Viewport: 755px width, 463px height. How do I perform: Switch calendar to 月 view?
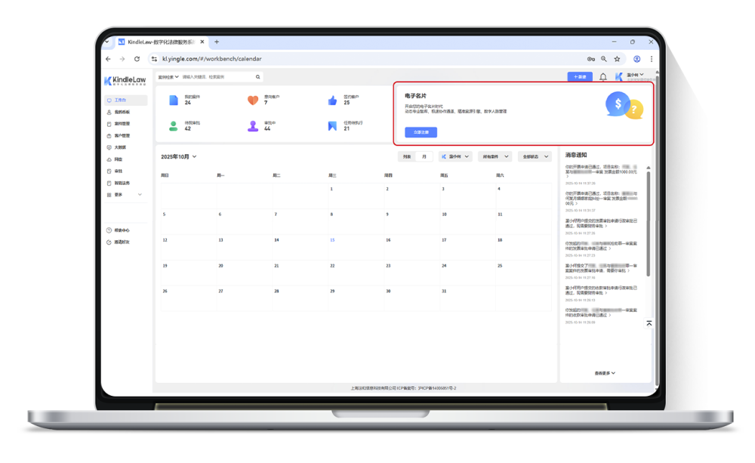(424, 156)
